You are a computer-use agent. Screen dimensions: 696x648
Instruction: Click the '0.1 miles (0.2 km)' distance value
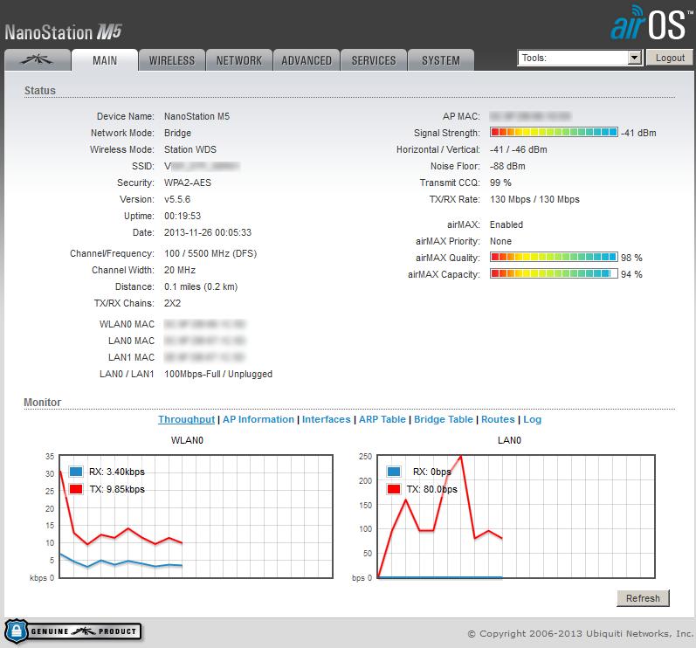[x=201, y=286]
